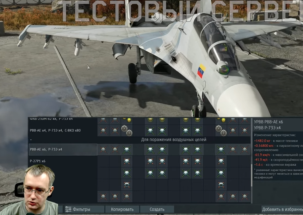
Task: Click Добавить в избранное button
Action: [282, 209]
